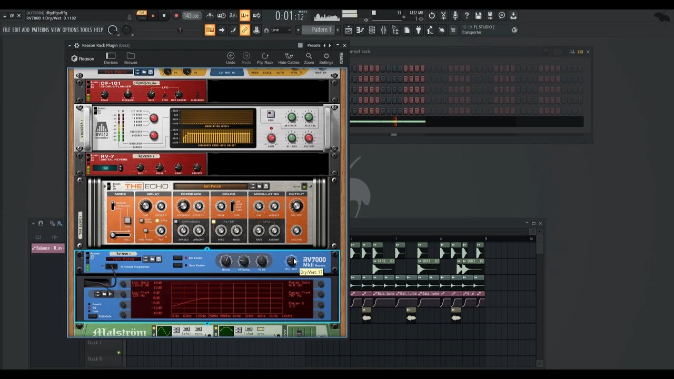The image size is (674, 379).
Task: Click the RV7000 save patch floppy icon
Action: tap(158, 259)
